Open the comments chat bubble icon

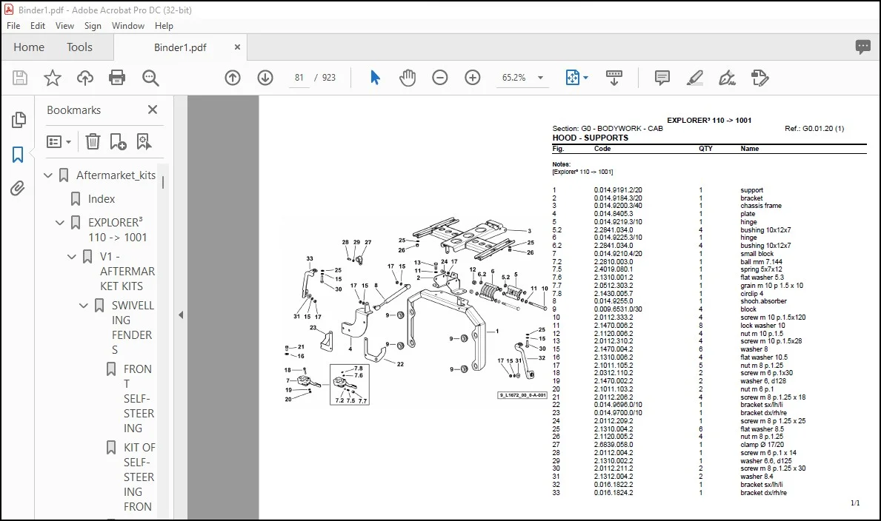click(863, 47)
